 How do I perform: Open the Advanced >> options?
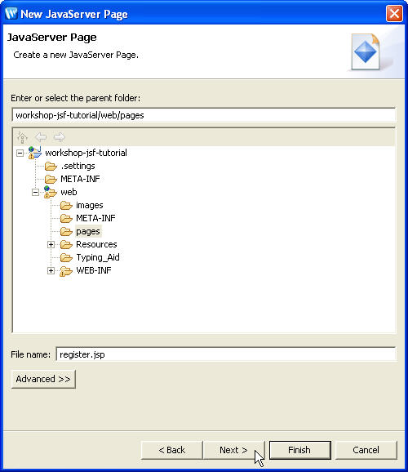43,379
